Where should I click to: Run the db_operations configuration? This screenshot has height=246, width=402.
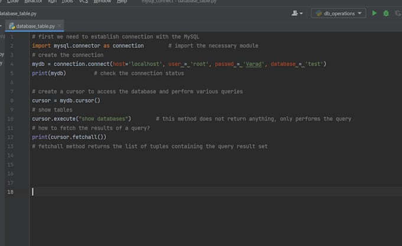tap(374, 13)
